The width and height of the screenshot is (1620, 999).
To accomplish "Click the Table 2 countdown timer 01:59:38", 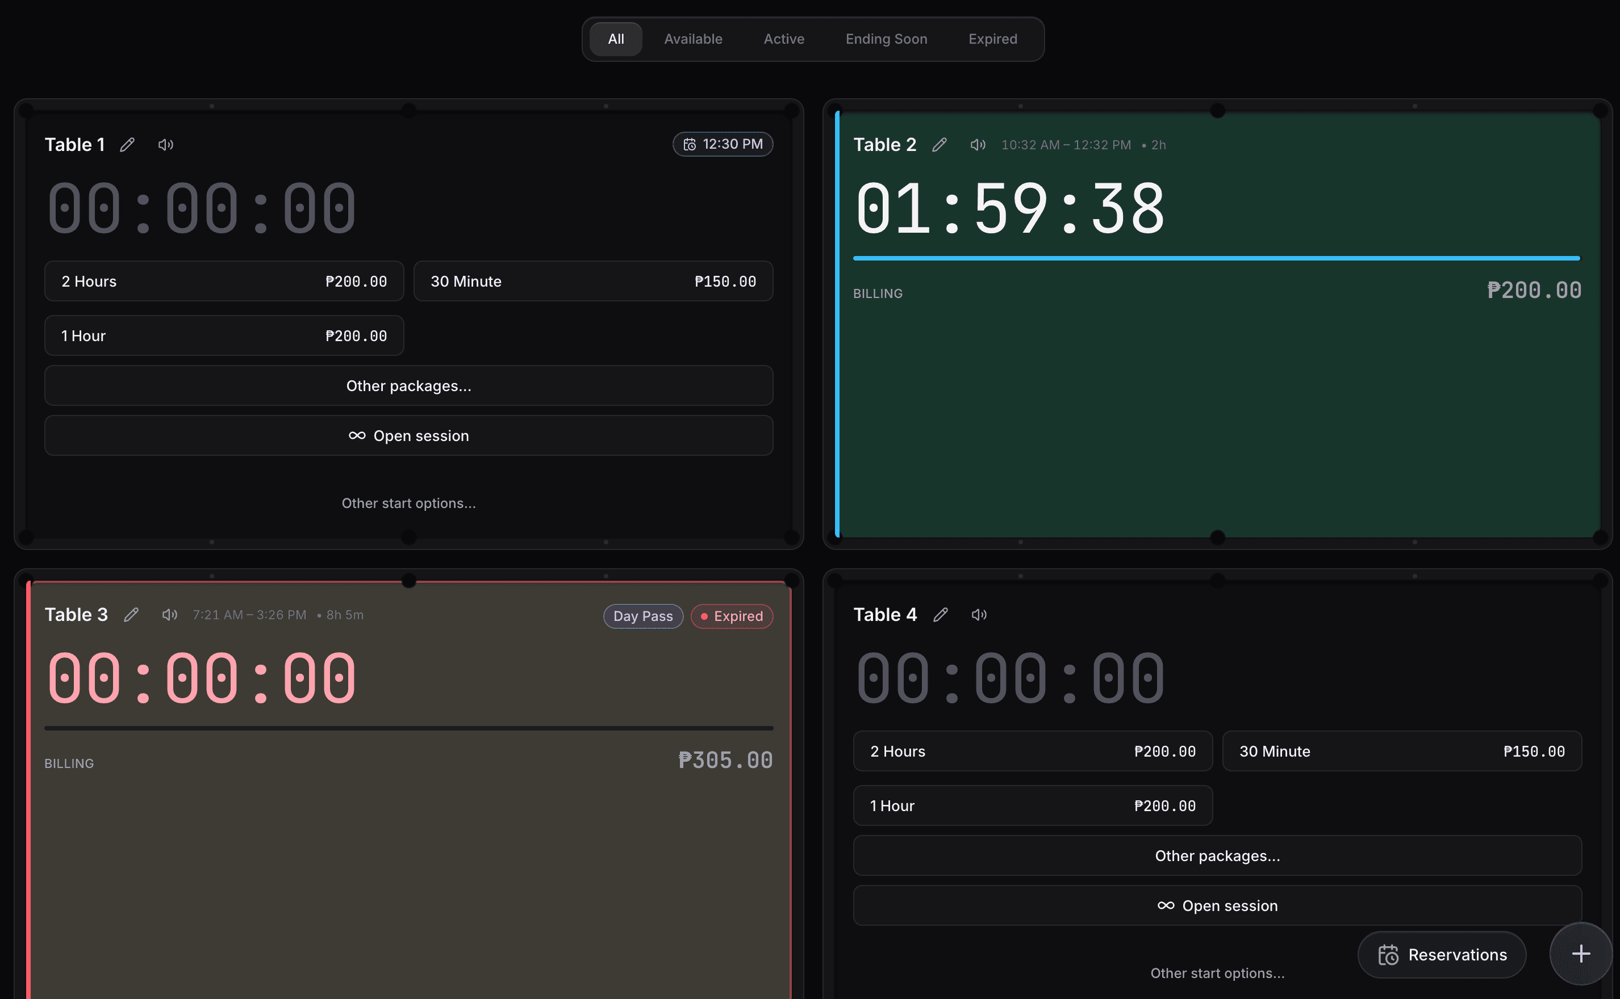I will [1010, 209].
